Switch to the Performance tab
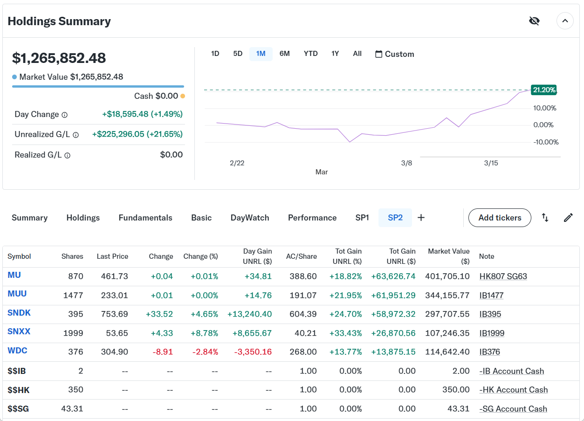This screenshot has width=584, height=421. (x=312, y=218)
